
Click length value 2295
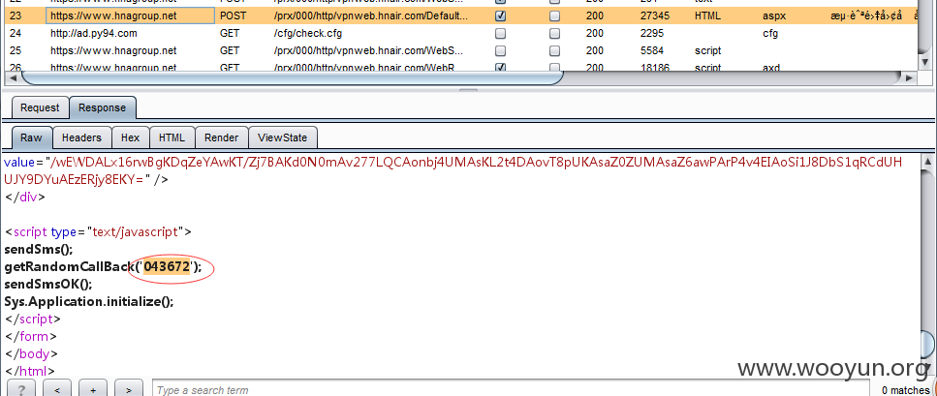coord(650,34)
